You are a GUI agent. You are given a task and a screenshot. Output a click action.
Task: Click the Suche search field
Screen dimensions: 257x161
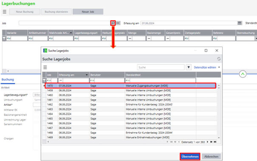[161, 67]
